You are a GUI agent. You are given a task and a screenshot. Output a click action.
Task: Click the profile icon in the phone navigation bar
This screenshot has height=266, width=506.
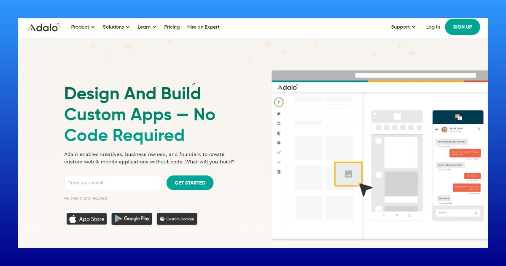pyautogui.click(x=409, y=215)
